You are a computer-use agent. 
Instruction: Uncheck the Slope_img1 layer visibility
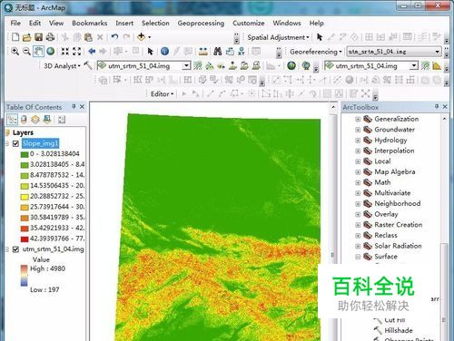(15, 143)
